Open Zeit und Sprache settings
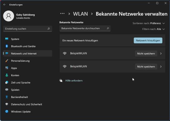This screenshot has height=121, width=170. (x=28, y=83)
